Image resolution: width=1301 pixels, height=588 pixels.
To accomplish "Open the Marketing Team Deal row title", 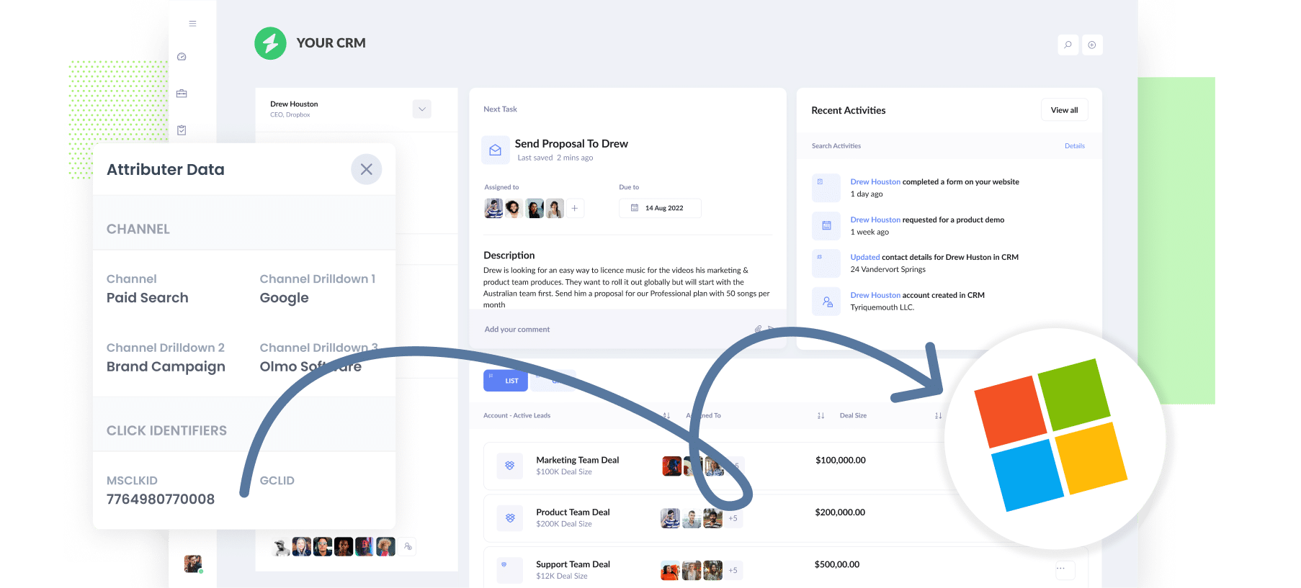I will (577, 461).
